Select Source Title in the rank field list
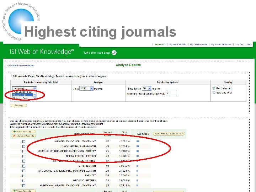Image resolution: width=256 pixels, height=192 pixels. tap(23, 95)
